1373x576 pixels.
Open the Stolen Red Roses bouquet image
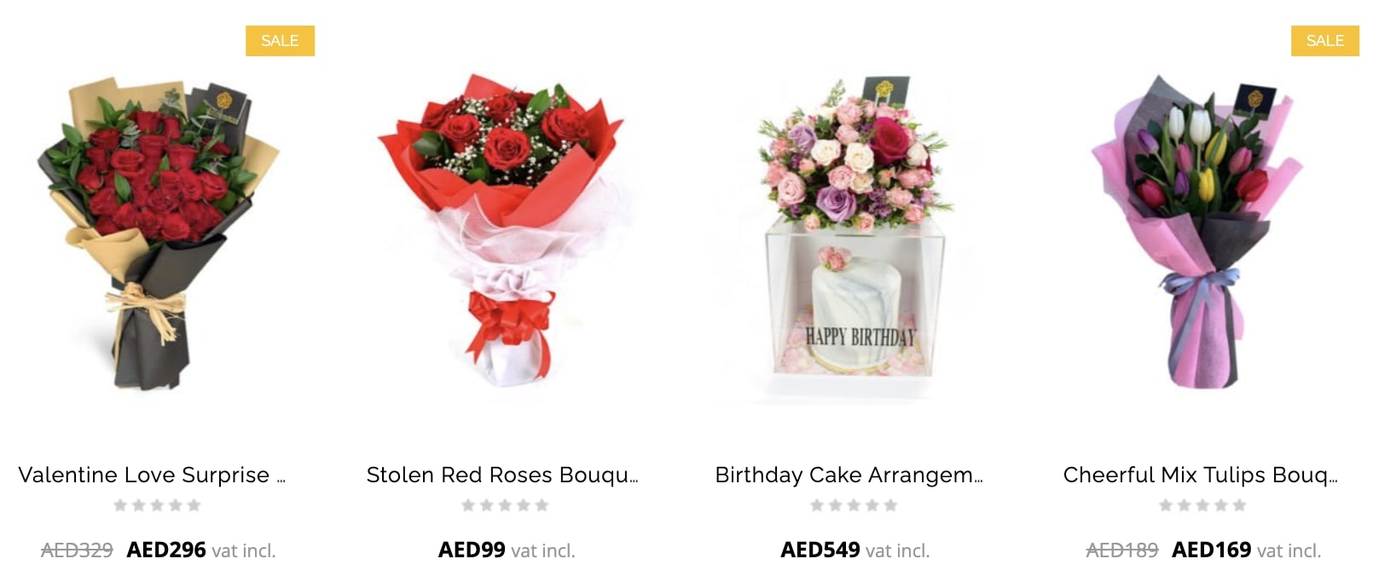pos(505,228)
